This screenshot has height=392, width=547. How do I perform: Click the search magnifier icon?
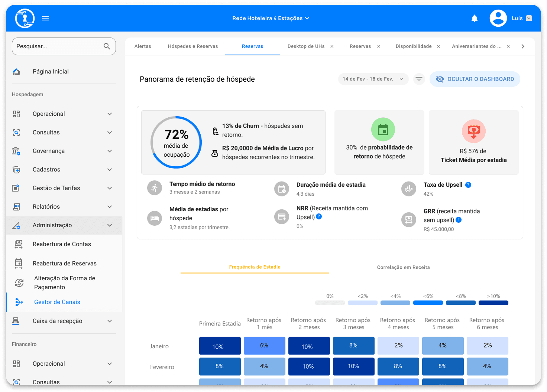pyautogui.click(x=107, y=46)
